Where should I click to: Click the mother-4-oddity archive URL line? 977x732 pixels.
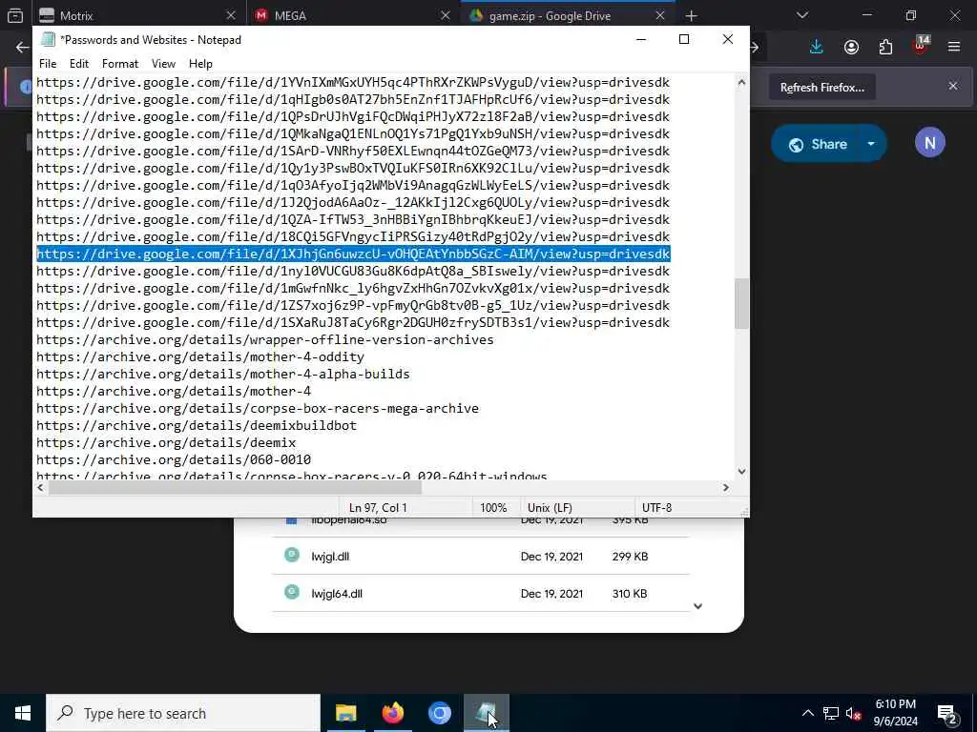tap(200, 357)
